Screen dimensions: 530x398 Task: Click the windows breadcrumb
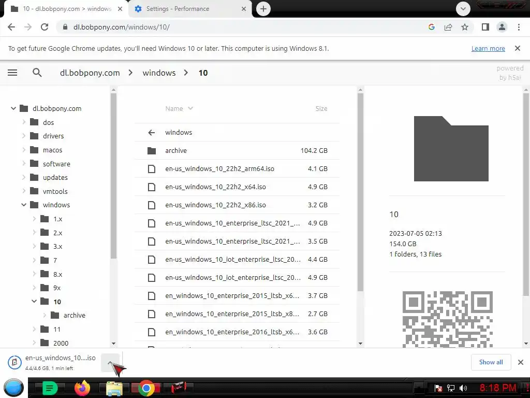coord(159,73)
